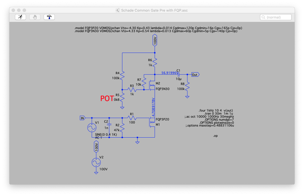Screen dimensions: 304x196
Task: Run the simulation with the running-man icon
Action: (x=20, y=17)
